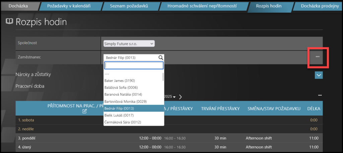Viewport: 343px width, 153px height.
Task: Click the edit pencil icon in table header
Action: click(x=84, y=111)
